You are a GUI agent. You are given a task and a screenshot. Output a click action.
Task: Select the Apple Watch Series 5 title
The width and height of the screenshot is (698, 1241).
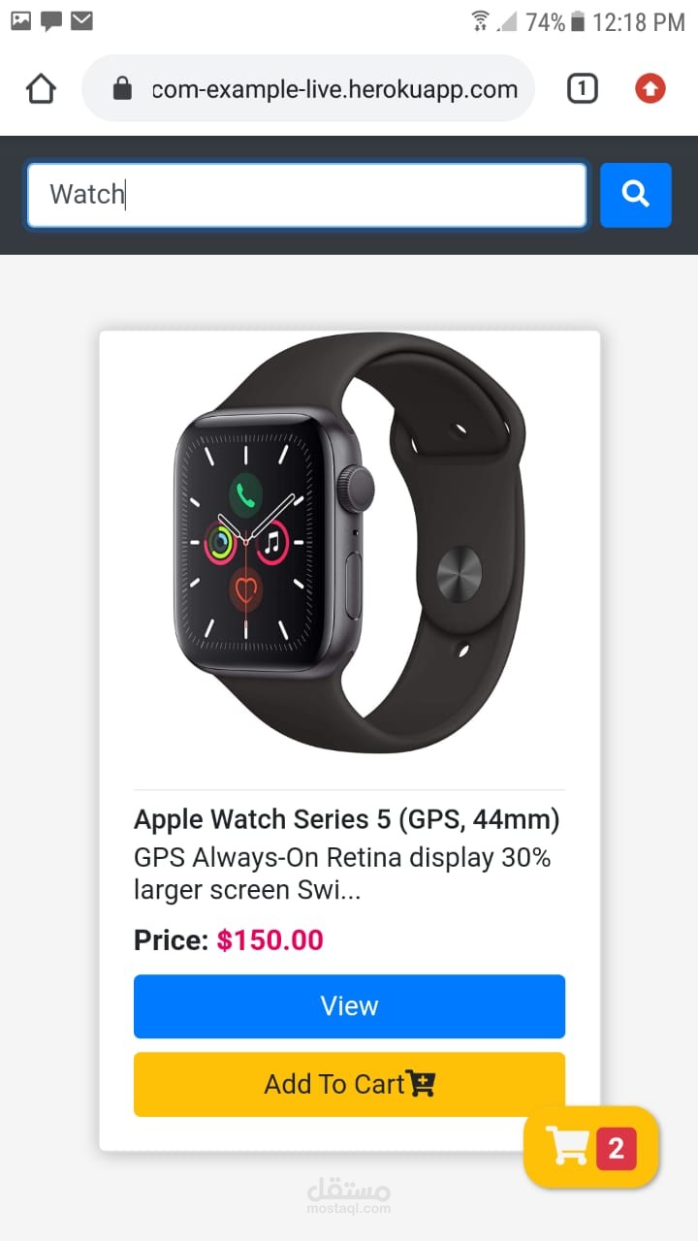[x=347, y=820]
